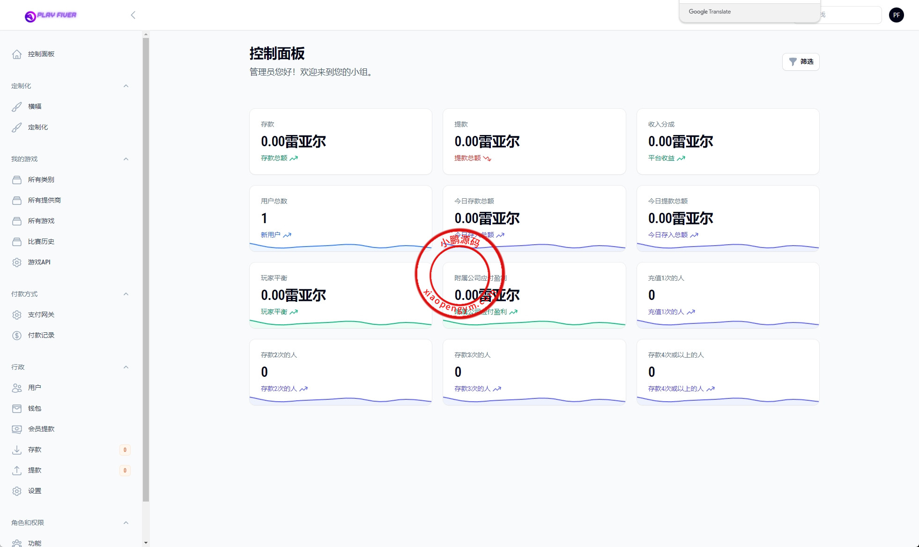This screenshot has height=547, width=919.
Task: Click the 存款4次或以上的人 link
Action: coord(676,389)
